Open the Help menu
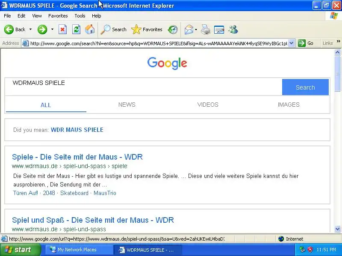The width and height of the screenshot is (342, 256). [97, 16]
